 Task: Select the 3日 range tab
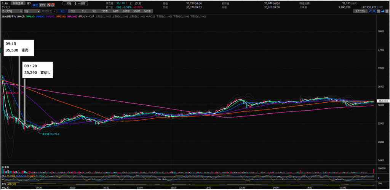coord(83,11)
